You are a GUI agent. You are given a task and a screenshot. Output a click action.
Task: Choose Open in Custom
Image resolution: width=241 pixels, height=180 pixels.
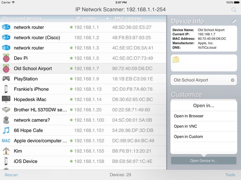(x=203, y=136)
